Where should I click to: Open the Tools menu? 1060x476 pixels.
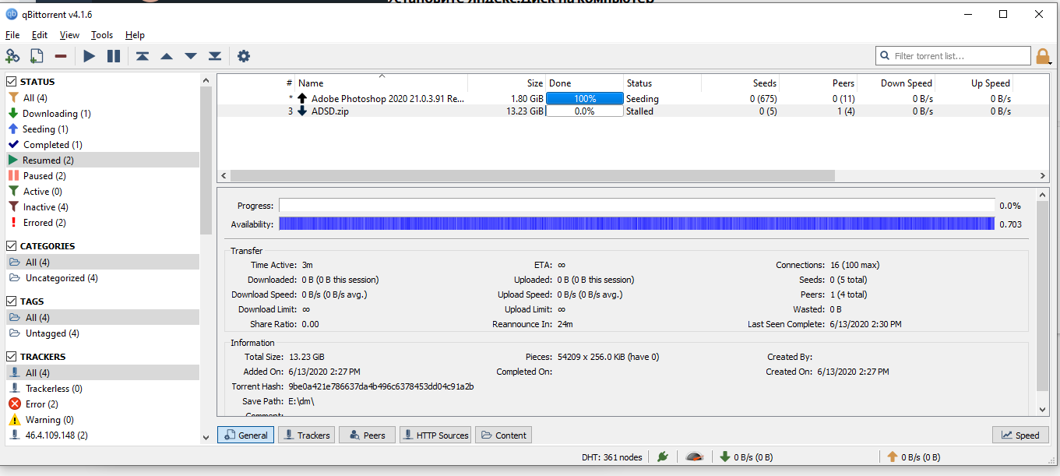tap(102, 35)
